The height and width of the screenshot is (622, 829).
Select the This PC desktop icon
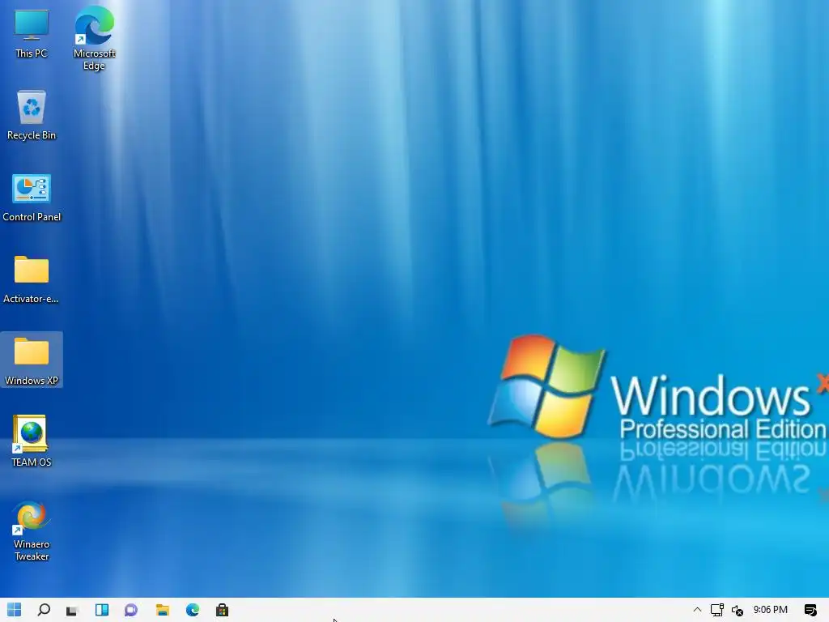(x=32, y=32)
